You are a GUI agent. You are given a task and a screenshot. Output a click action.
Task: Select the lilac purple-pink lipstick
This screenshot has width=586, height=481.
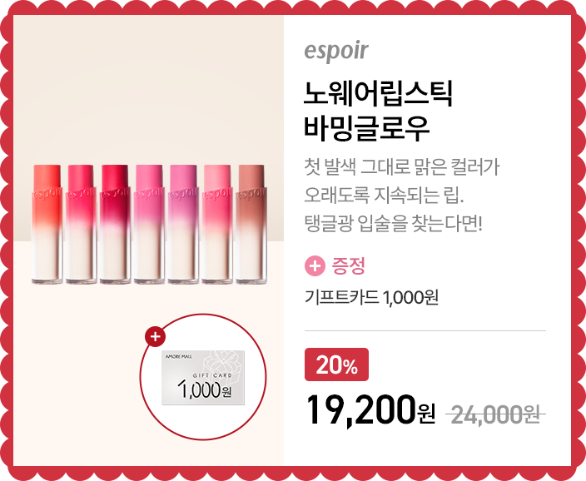click(x=183, y=224)
